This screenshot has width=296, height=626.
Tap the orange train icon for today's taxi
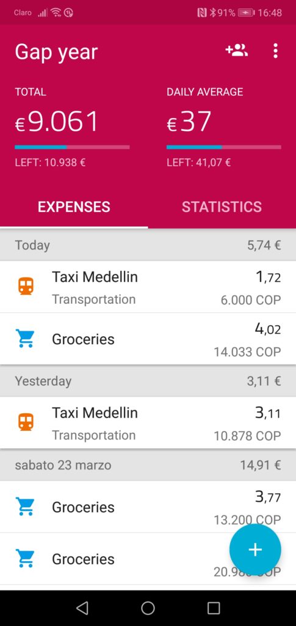[x=26, y=286]
